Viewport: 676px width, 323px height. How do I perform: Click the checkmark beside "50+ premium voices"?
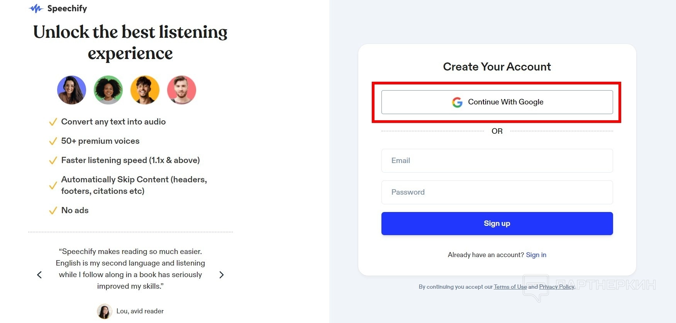tap(53, 141)
